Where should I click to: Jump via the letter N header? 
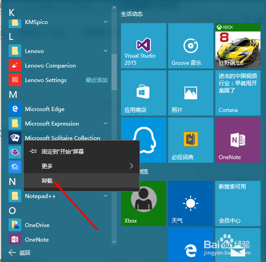[12, 182]
